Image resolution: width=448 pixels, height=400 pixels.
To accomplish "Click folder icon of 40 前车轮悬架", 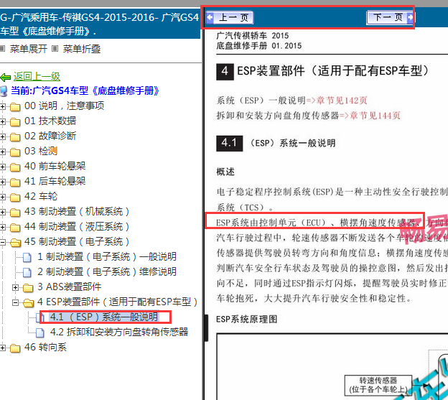I will point(15,167).
